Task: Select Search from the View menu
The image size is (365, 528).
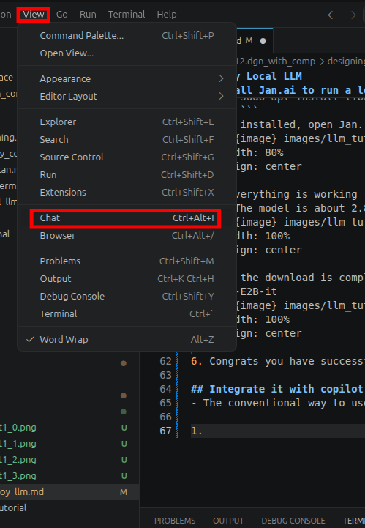Action: pos(127,139)
